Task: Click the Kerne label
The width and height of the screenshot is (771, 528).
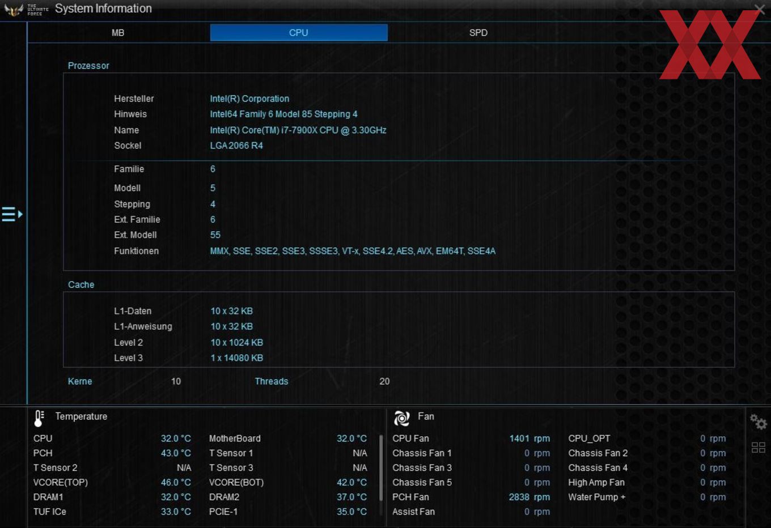Action: 80,381
